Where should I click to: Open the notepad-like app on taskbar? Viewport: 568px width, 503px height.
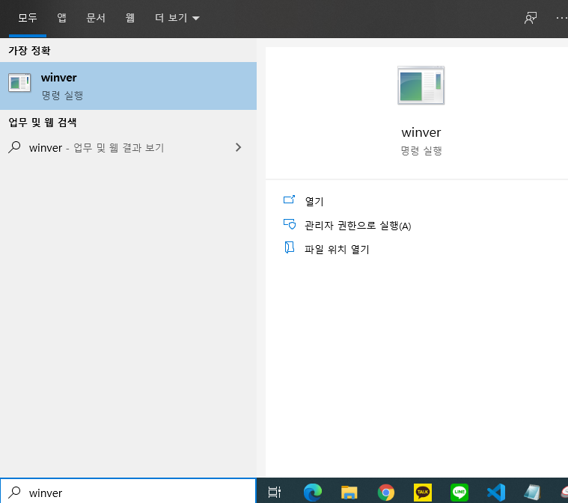click(533, 493)
